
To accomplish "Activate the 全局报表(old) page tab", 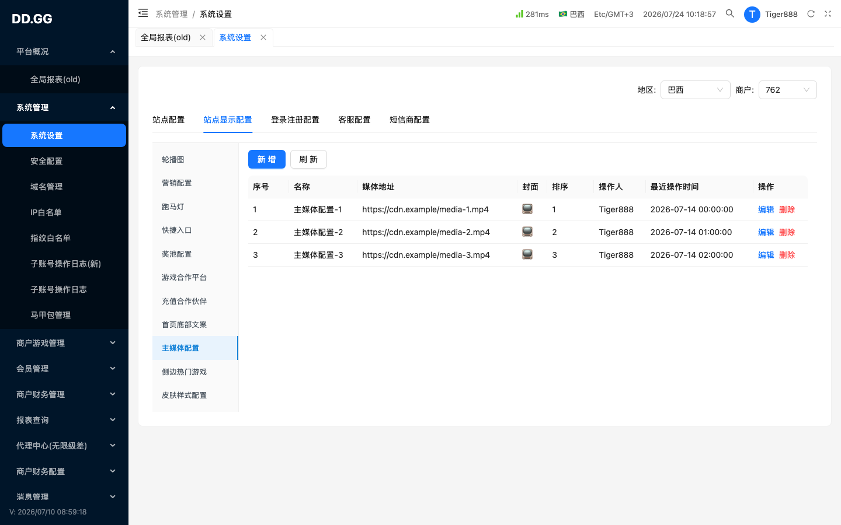I will [x=166, y=37].
